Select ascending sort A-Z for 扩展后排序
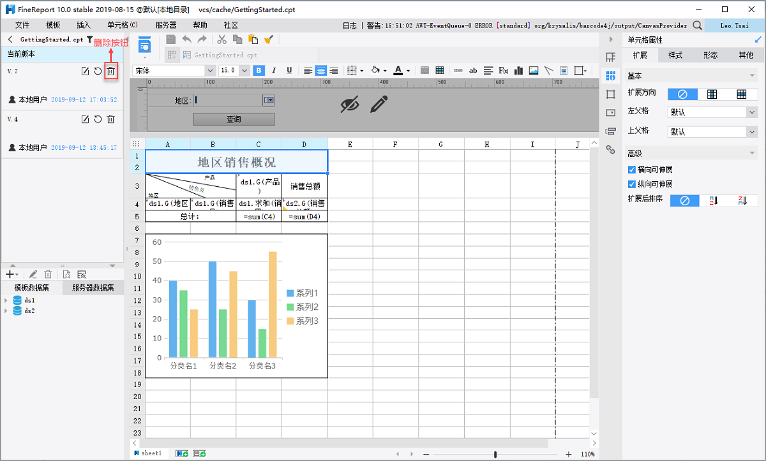 coord(714,200)
